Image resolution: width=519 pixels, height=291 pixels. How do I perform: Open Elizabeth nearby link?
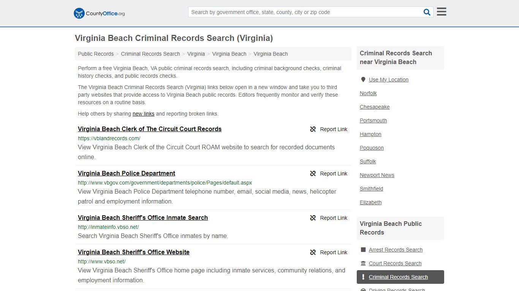371,202
